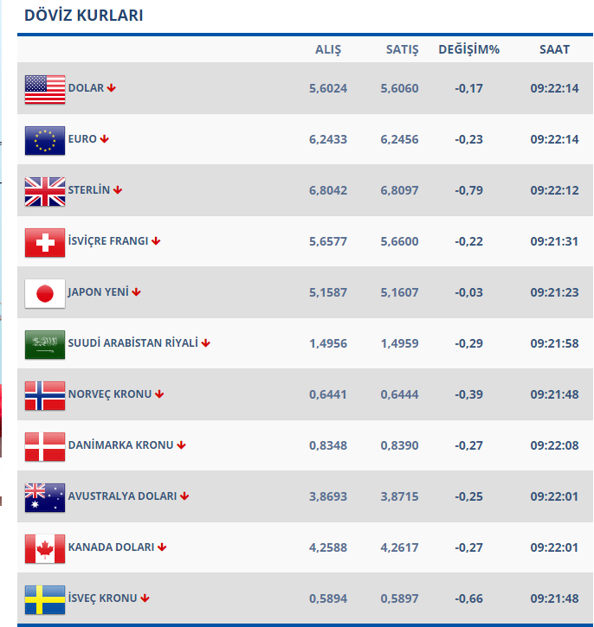Image resolution: width=594 pixels, height=627 pixels.
Task: Click the Swiss flag icon
Action: click(45, 242)
